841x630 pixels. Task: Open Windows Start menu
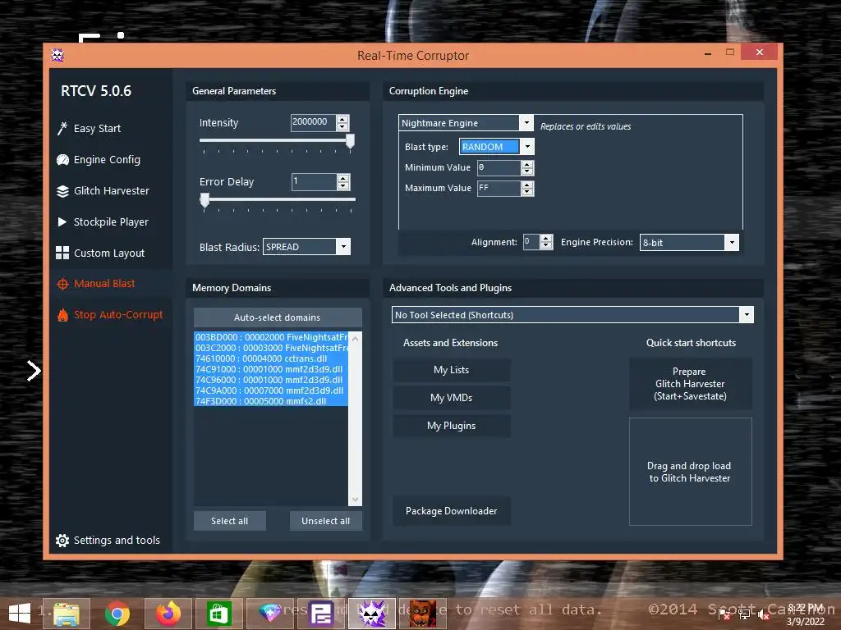click(x=20, y=614)
